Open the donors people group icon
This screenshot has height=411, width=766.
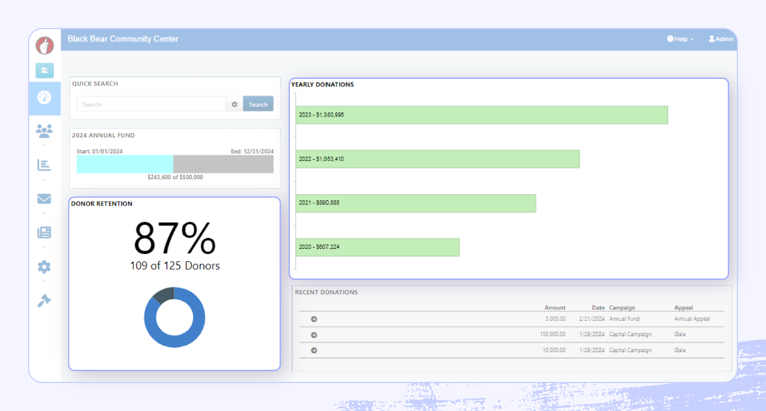pos(44,131)
